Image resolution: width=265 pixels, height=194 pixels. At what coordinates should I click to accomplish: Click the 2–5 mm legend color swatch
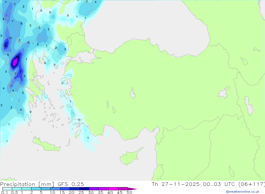pyautogui.click(x=36, y=189)
